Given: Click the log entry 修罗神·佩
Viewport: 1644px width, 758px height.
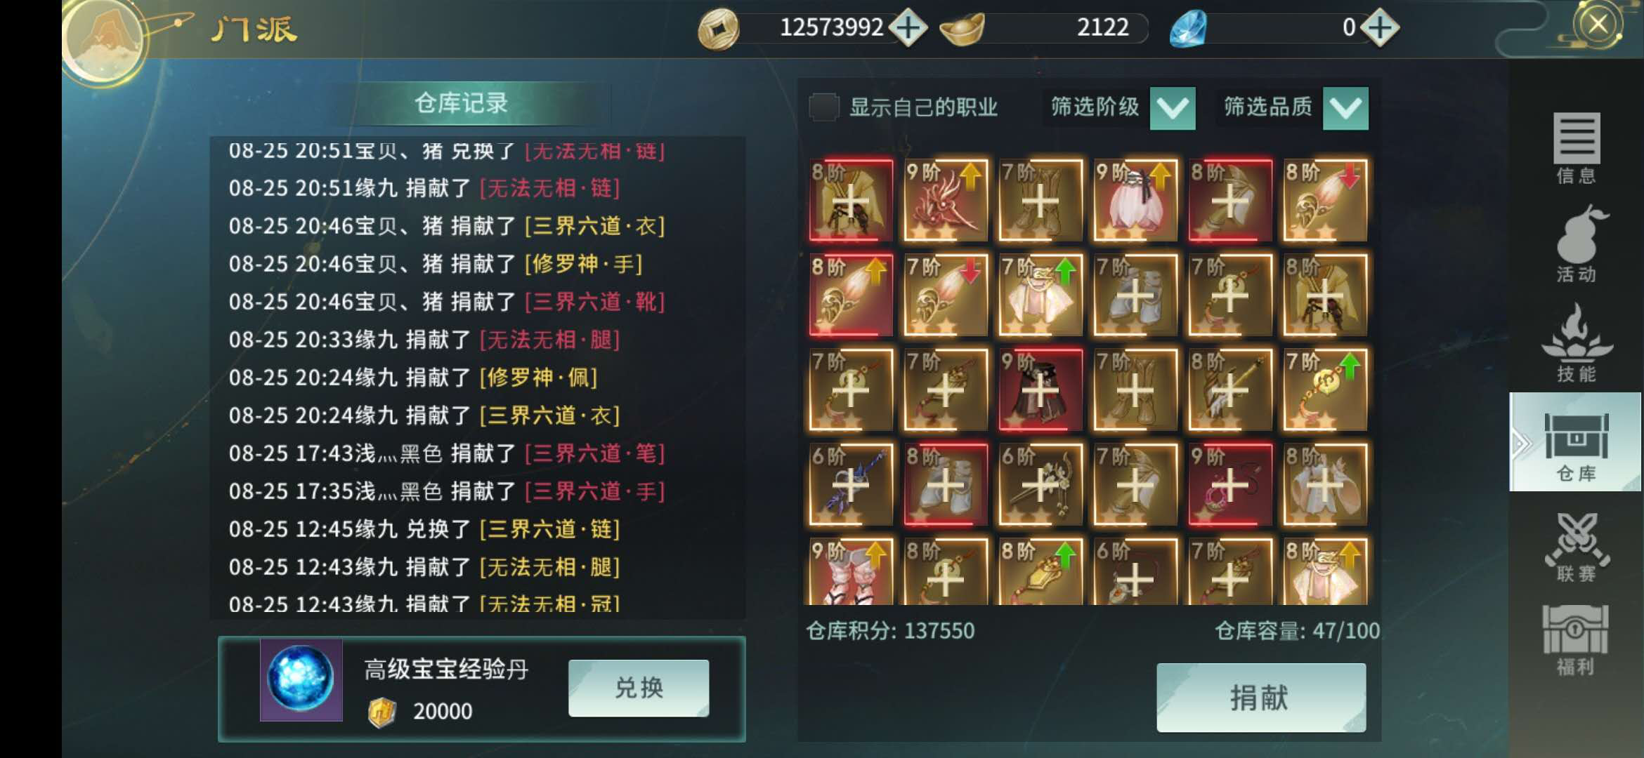Looking at the screenshot, I should [x=538, y=378].
